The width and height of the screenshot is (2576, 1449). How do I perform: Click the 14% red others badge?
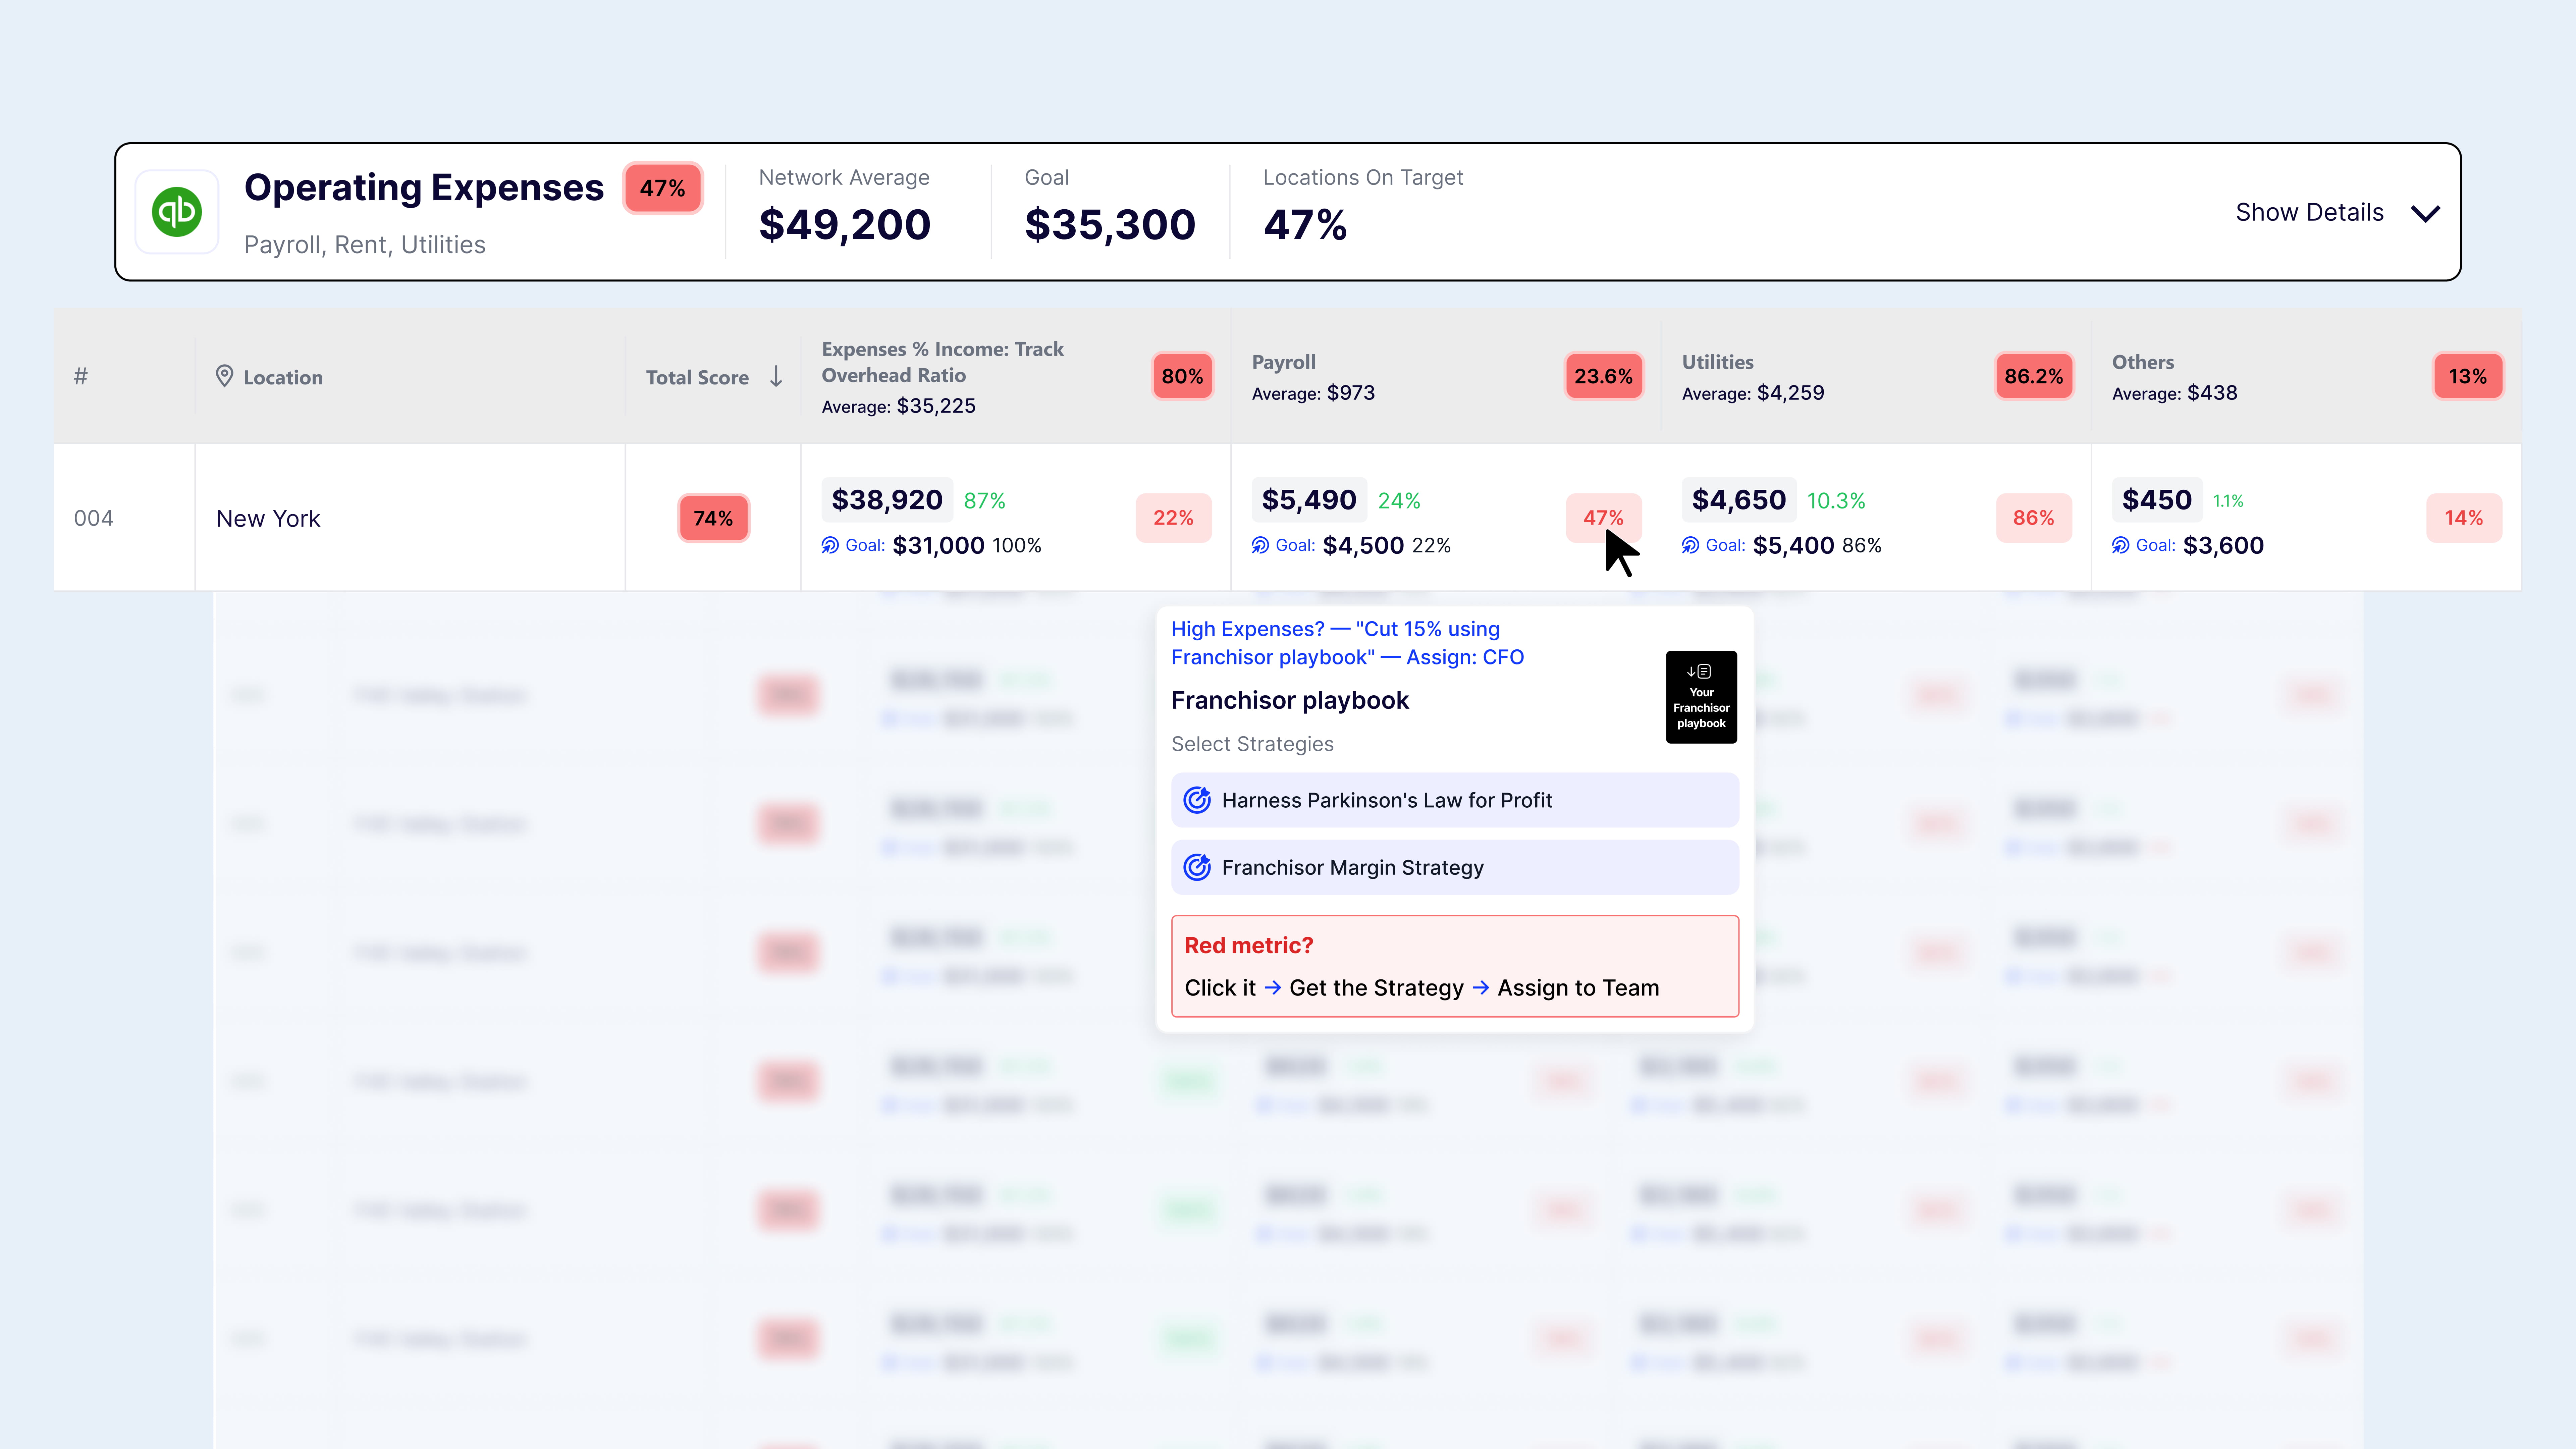(x=2464, y=518)
